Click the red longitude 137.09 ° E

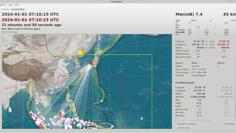pos(223,45)
